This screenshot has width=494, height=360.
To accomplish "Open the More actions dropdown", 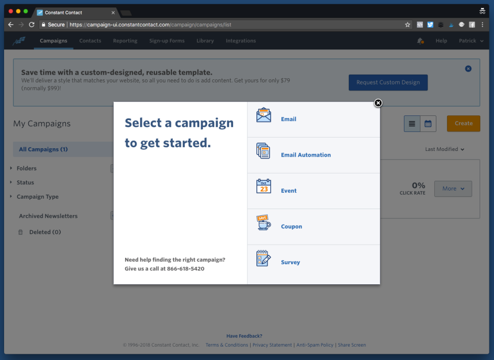I will click(453, 188).
